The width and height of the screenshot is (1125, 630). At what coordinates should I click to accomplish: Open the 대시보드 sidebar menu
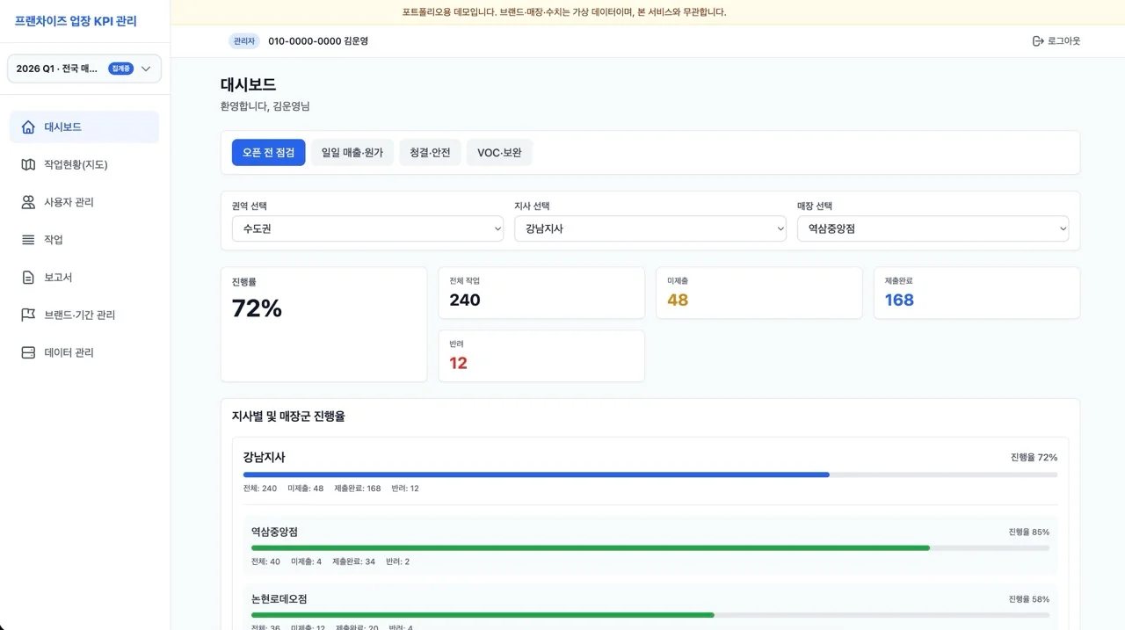[x=84, y=127]
